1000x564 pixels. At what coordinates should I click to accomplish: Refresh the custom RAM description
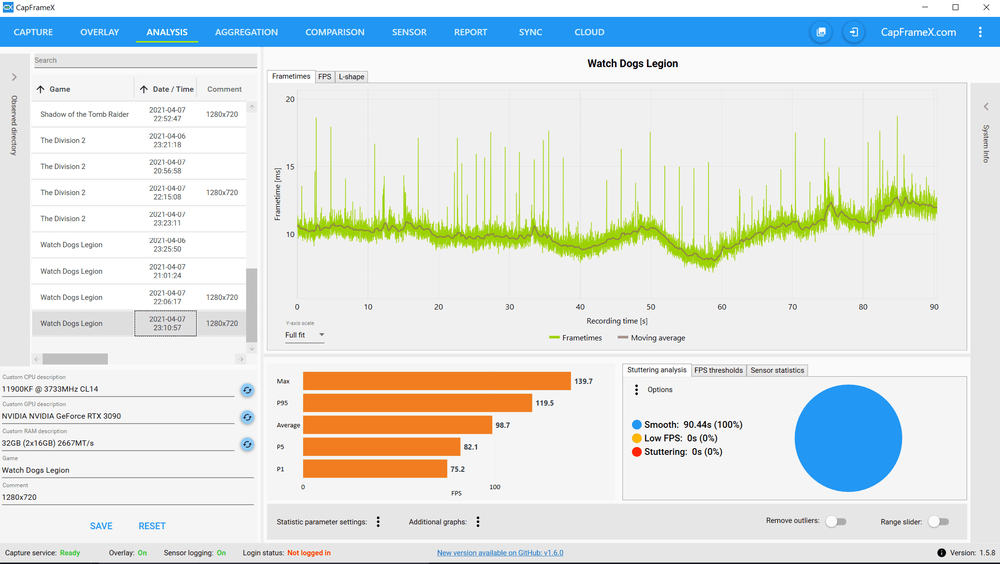tap(247, 444)
